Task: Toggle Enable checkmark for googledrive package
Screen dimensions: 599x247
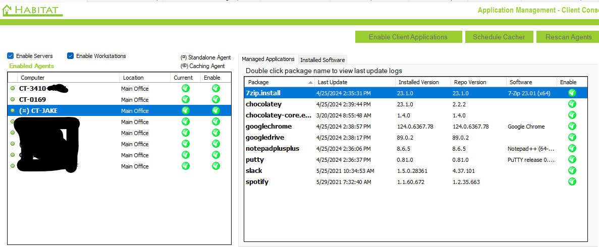Action: (x=572, y=137)
